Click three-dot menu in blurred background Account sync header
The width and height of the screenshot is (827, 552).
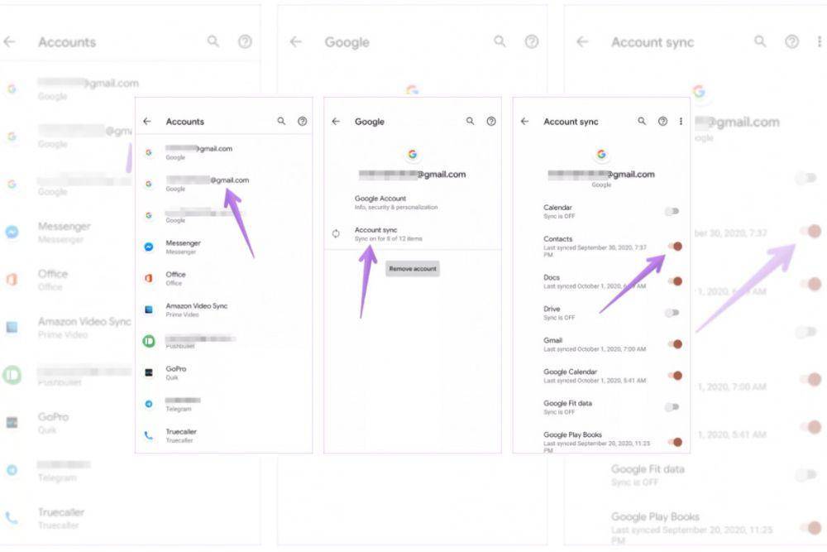[819, 41]
